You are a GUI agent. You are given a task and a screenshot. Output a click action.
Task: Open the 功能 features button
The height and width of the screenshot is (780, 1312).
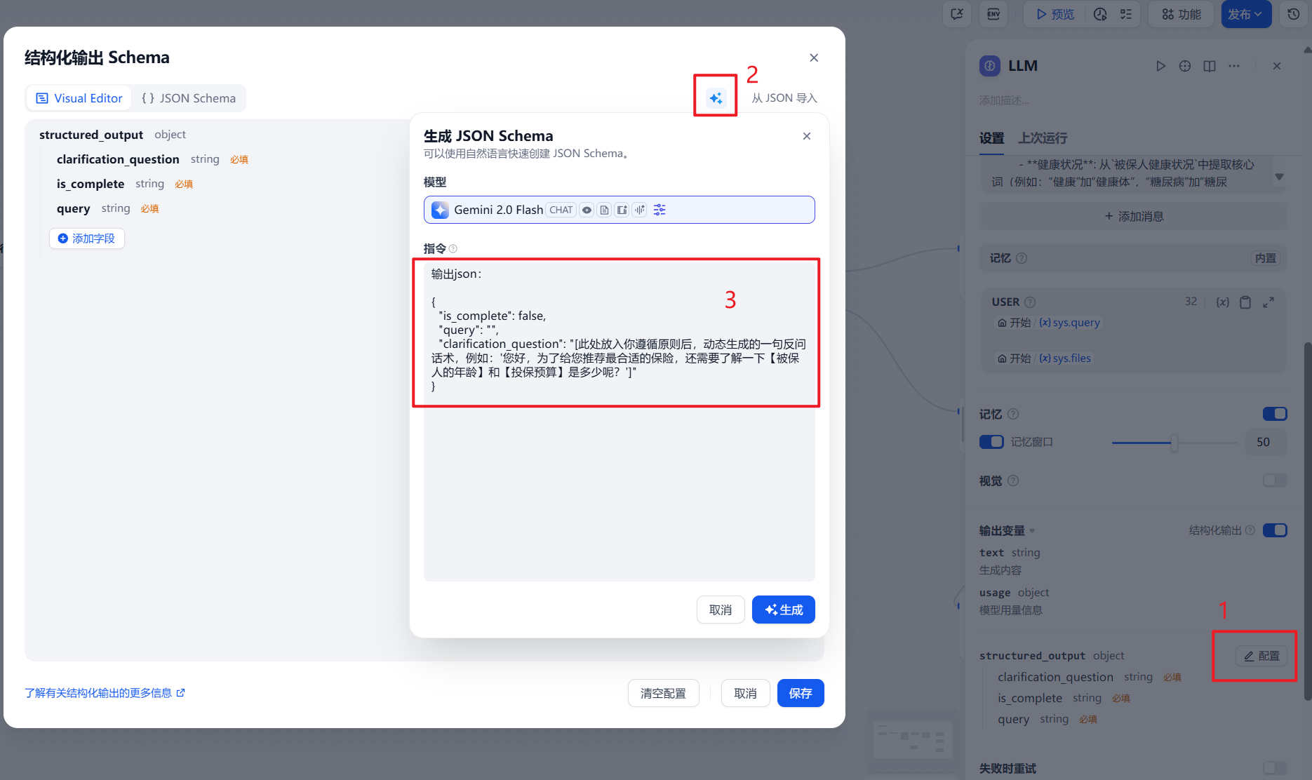coord(1182,14)
